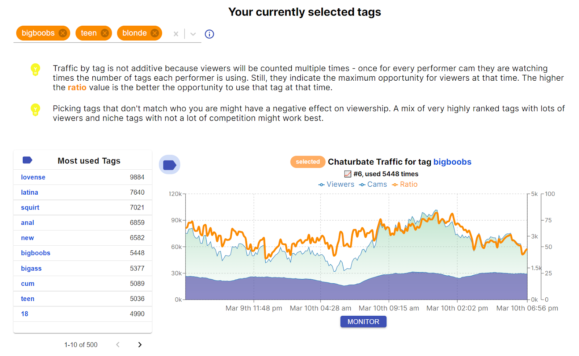
Task: Toggle the Cams series in the legend
Action: tap(373, 185)
